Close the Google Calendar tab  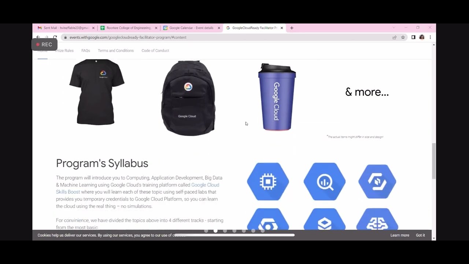219,28
